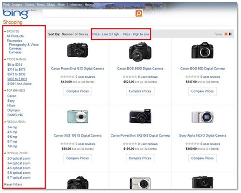Open the Videos tab in top navigation
The height and width of the screenshot is (193, 241).
point(29,4)
